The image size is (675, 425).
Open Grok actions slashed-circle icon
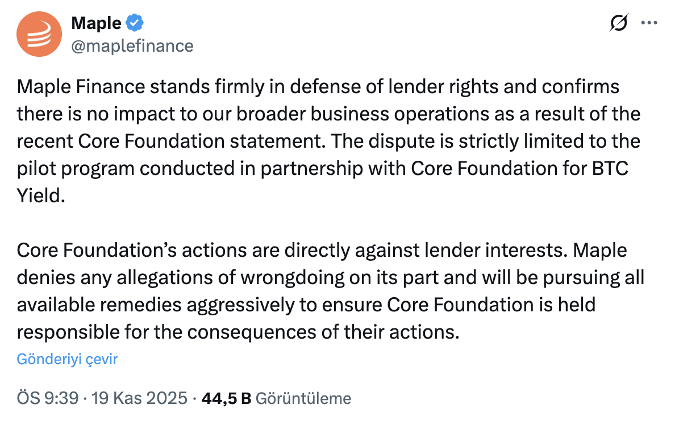619,23
